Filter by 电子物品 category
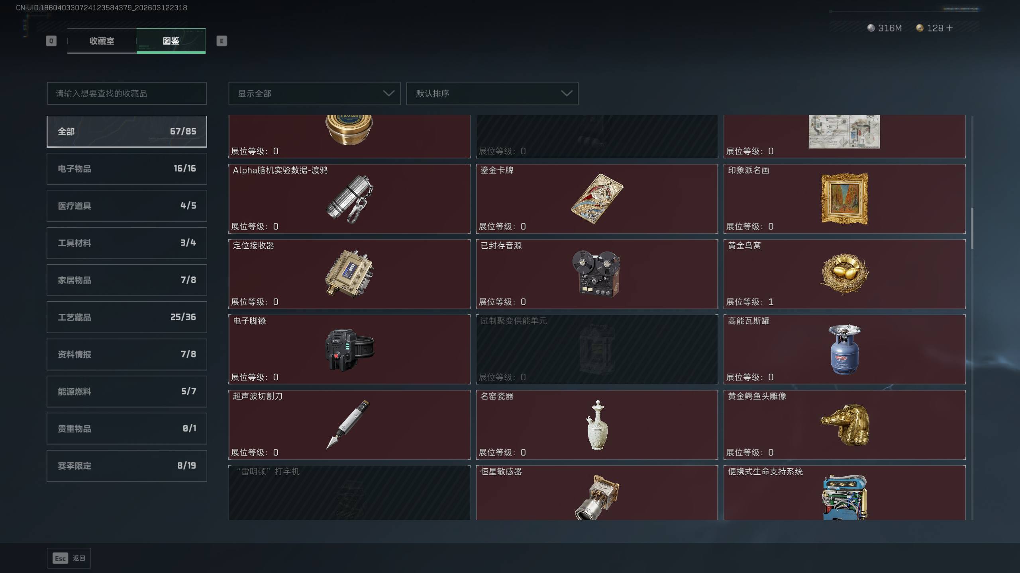 click(127, 169)
